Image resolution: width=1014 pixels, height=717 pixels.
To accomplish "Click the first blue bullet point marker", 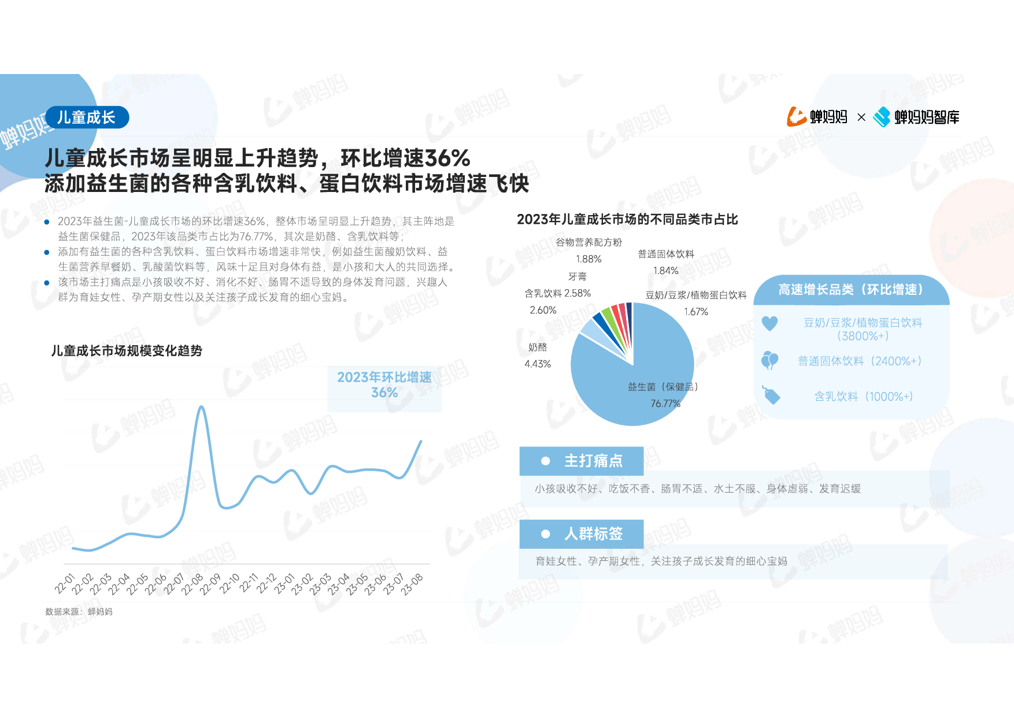I will click(x=47, y=221).
